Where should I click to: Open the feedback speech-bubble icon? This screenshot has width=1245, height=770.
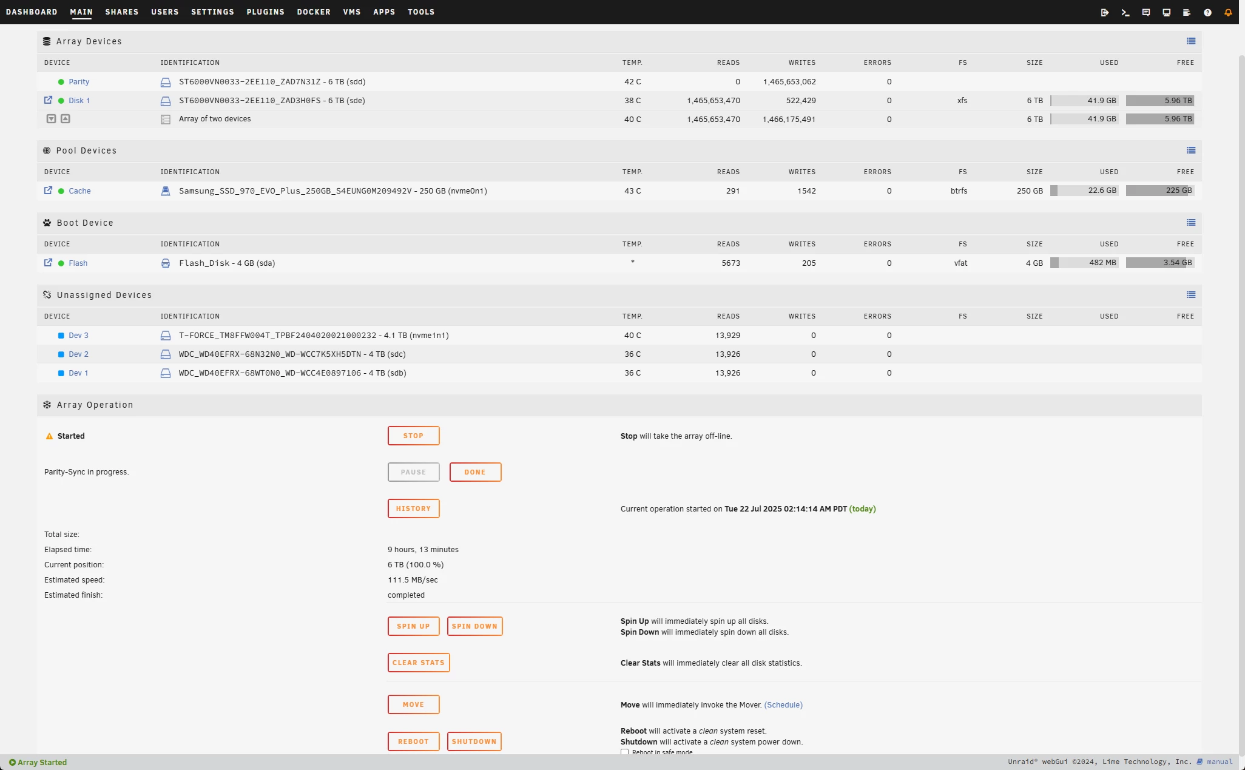(x=1145, y=12)
